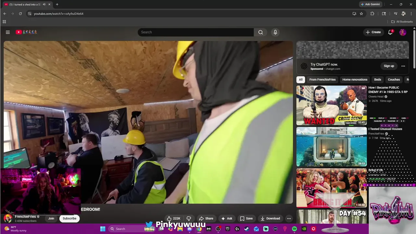Select the Beds filter chip
This screenshot has height=234, width=416.
coord(378,80)
